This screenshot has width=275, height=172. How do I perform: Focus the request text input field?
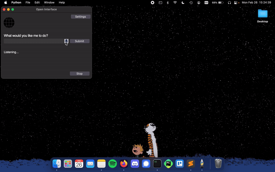[x=34, y=41]
